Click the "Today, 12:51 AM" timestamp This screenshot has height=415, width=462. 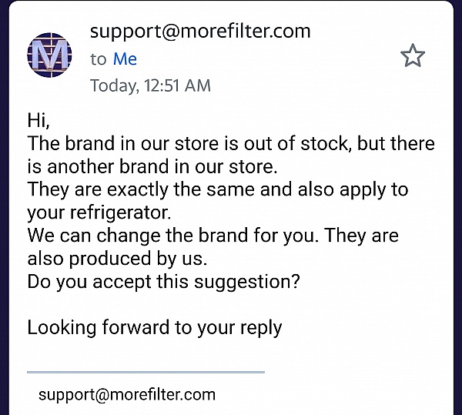[150, 85]
